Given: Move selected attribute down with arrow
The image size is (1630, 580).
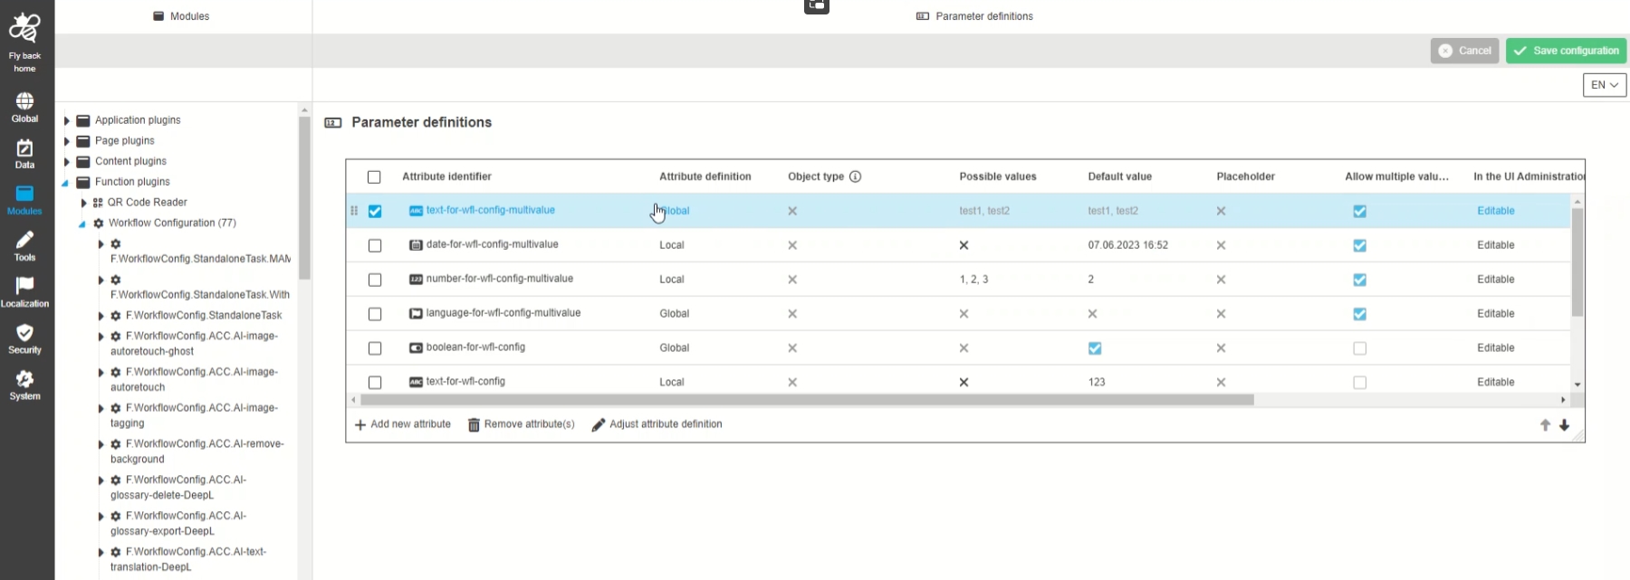Looking at the screenshot, I should point(1564,425).
